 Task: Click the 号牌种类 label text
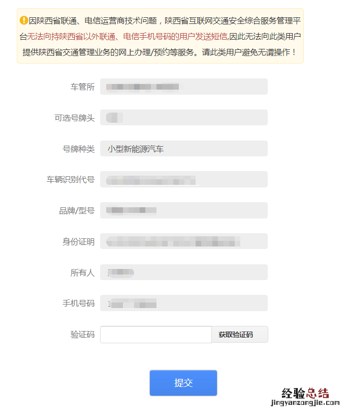pos(78,149)
